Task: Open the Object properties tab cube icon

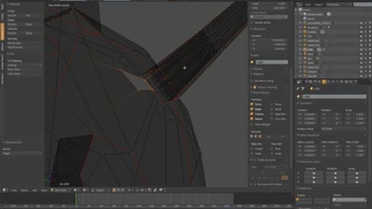Action: point(324,82)
